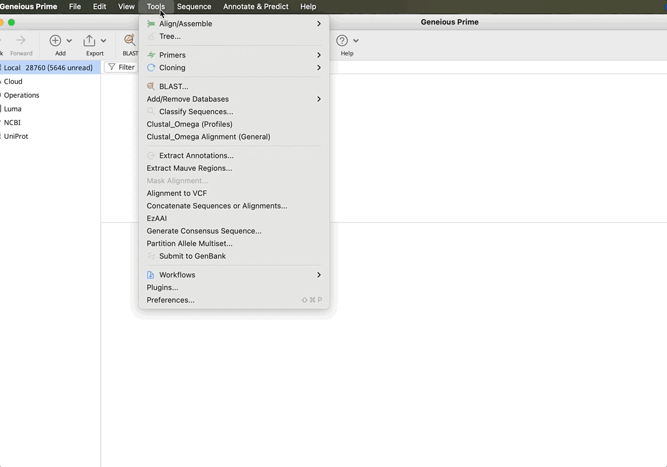This screenshot has height=467, width=667.
Task: Click the Workflows document icon
Action: [x=151, y=275]
